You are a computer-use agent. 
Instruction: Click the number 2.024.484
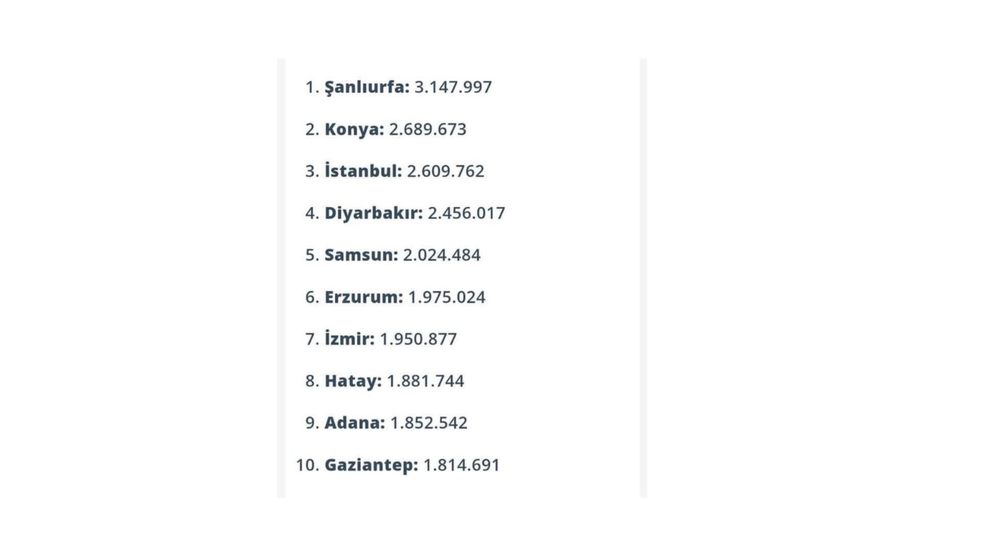point(441,255)
